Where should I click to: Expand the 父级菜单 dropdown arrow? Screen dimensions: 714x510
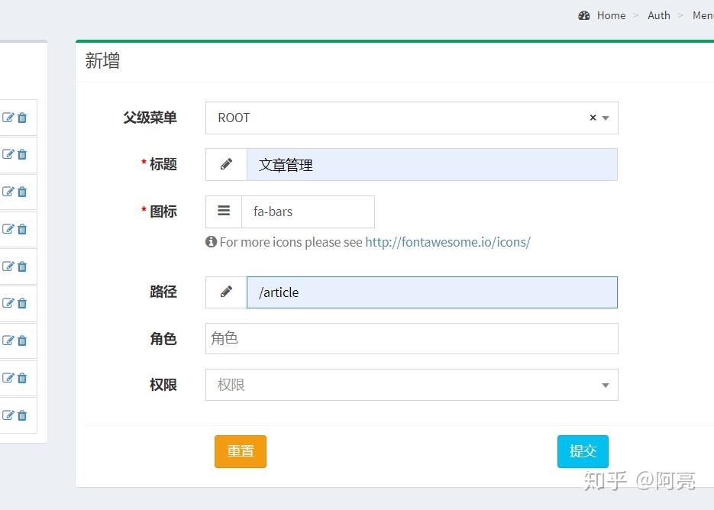click(x=605, y=118)
